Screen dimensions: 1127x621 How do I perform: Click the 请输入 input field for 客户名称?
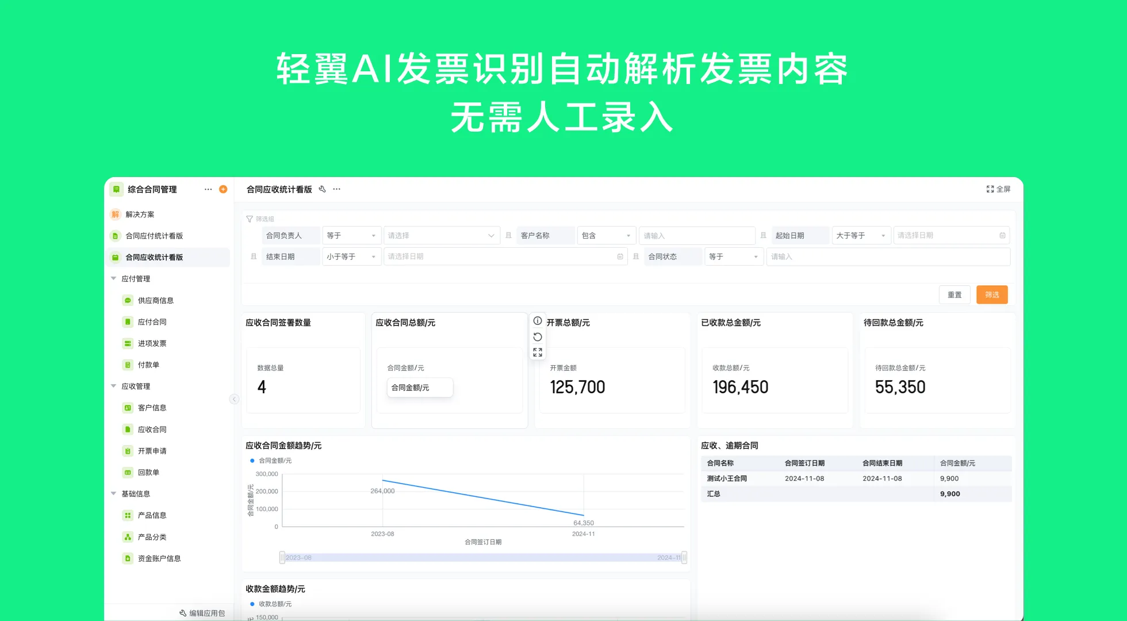point(697,235)
